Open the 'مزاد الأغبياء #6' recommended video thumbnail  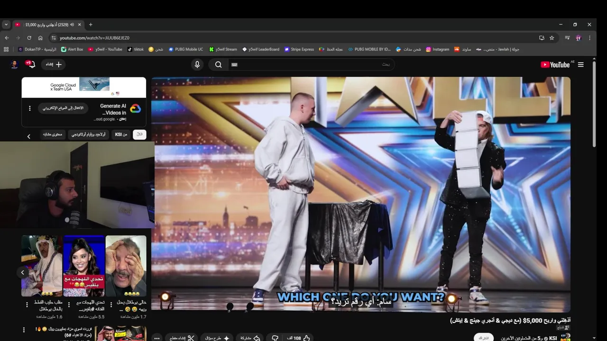point(121,333)
